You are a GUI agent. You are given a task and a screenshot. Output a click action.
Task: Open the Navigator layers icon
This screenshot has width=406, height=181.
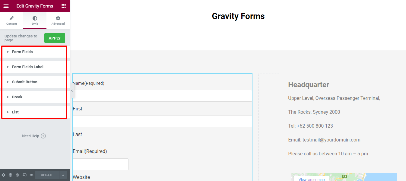[11, 175]
